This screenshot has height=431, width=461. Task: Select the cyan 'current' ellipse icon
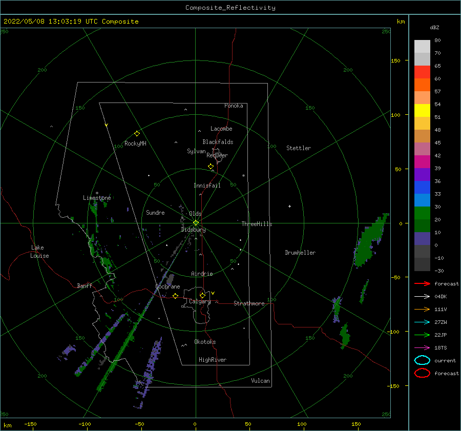click(x=422, y=360)
